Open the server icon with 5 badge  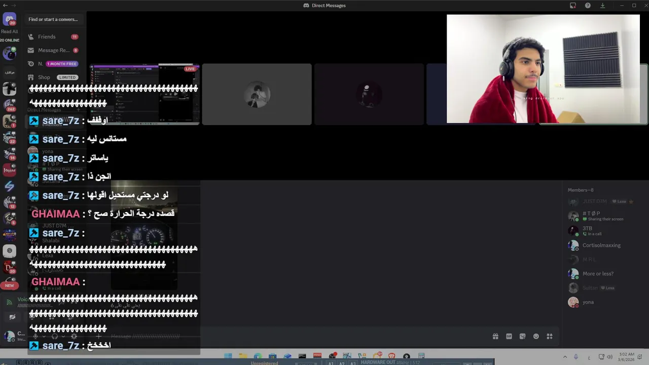(9, 218)
